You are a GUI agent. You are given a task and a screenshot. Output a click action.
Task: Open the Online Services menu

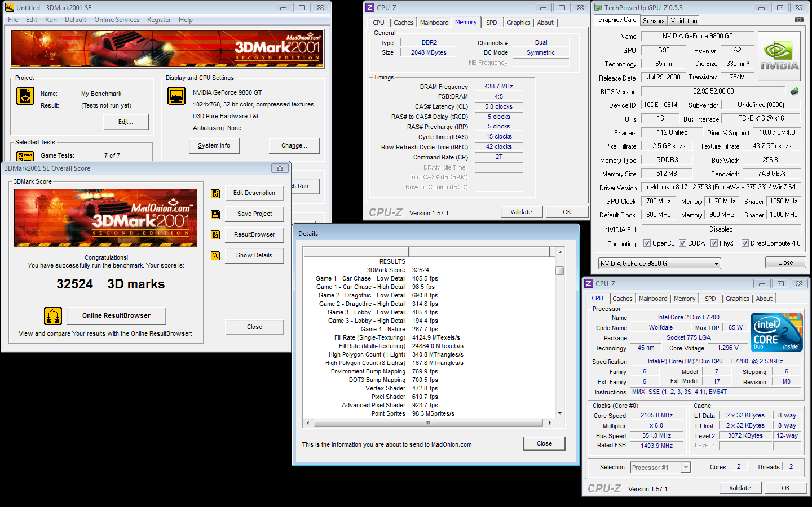[x=117, y=20]
